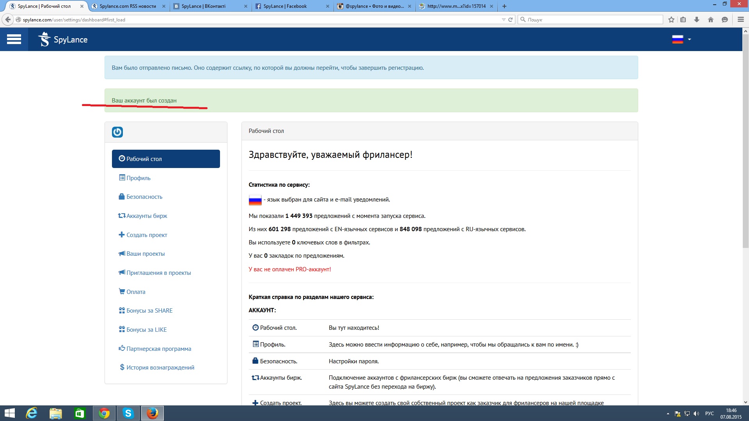Open Профиль in the sidebar
This screenshot has height=421, width=749.
click(x=138, y=178)
